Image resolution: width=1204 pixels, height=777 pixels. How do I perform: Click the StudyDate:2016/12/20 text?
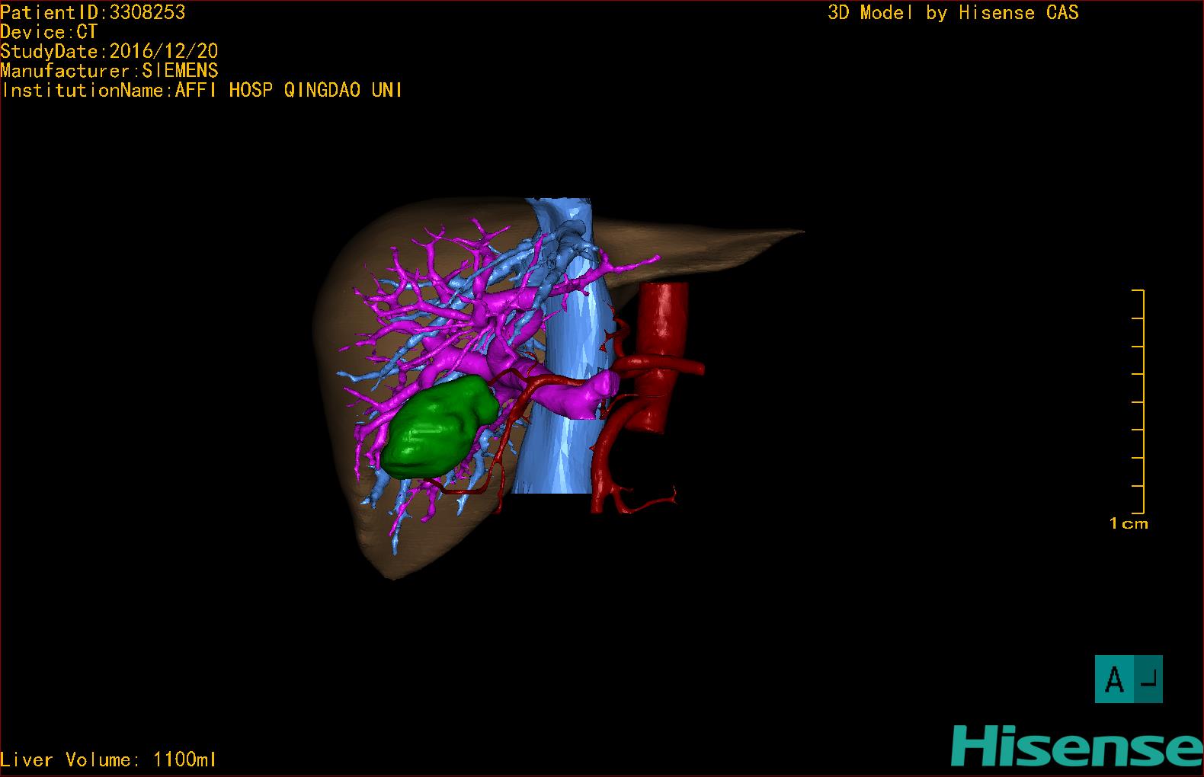[x=109, y=51]
